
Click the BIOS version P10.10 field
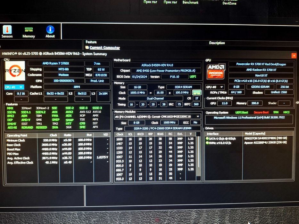point(174,76)
